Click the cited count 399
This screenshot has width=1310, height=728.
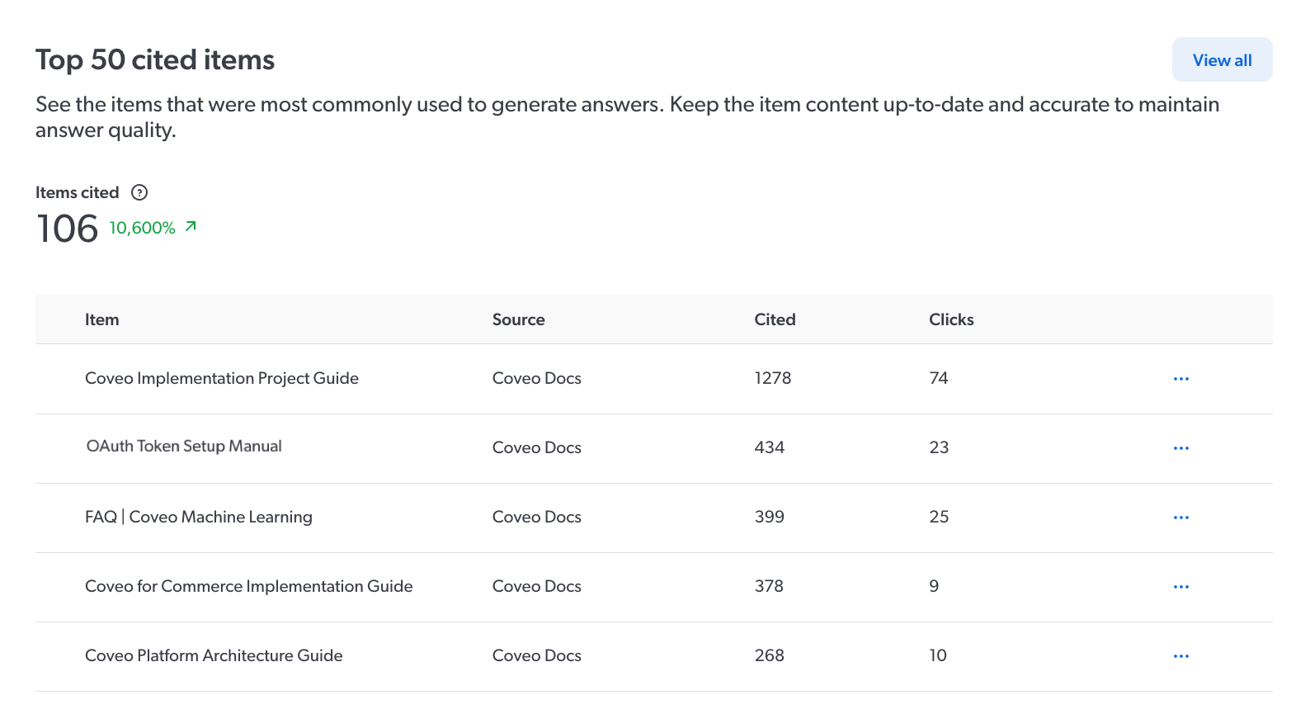coord(770,517)
